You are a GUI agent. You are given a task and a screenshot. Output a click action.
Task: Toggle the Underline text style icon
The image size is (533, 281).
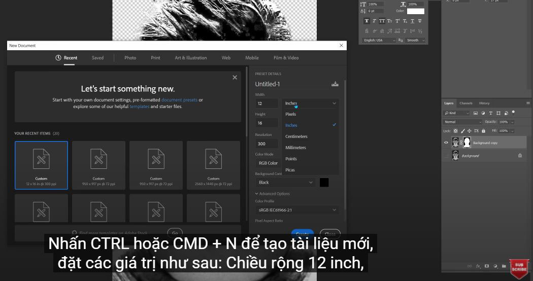[412, 21]
